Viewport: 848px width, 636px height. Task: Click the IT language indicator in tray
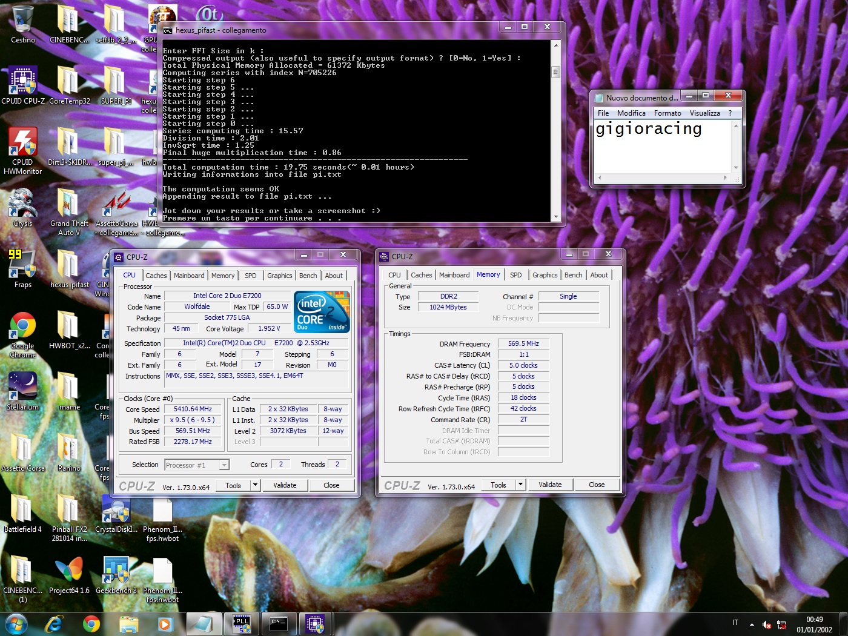[735, 623]
